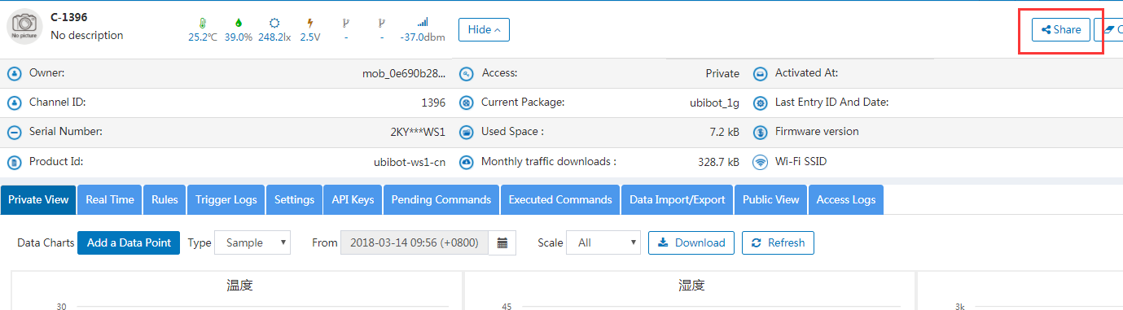Viewport: 1123px width, 310px height.
Task: Click the Access key icon
Action: 467,74
